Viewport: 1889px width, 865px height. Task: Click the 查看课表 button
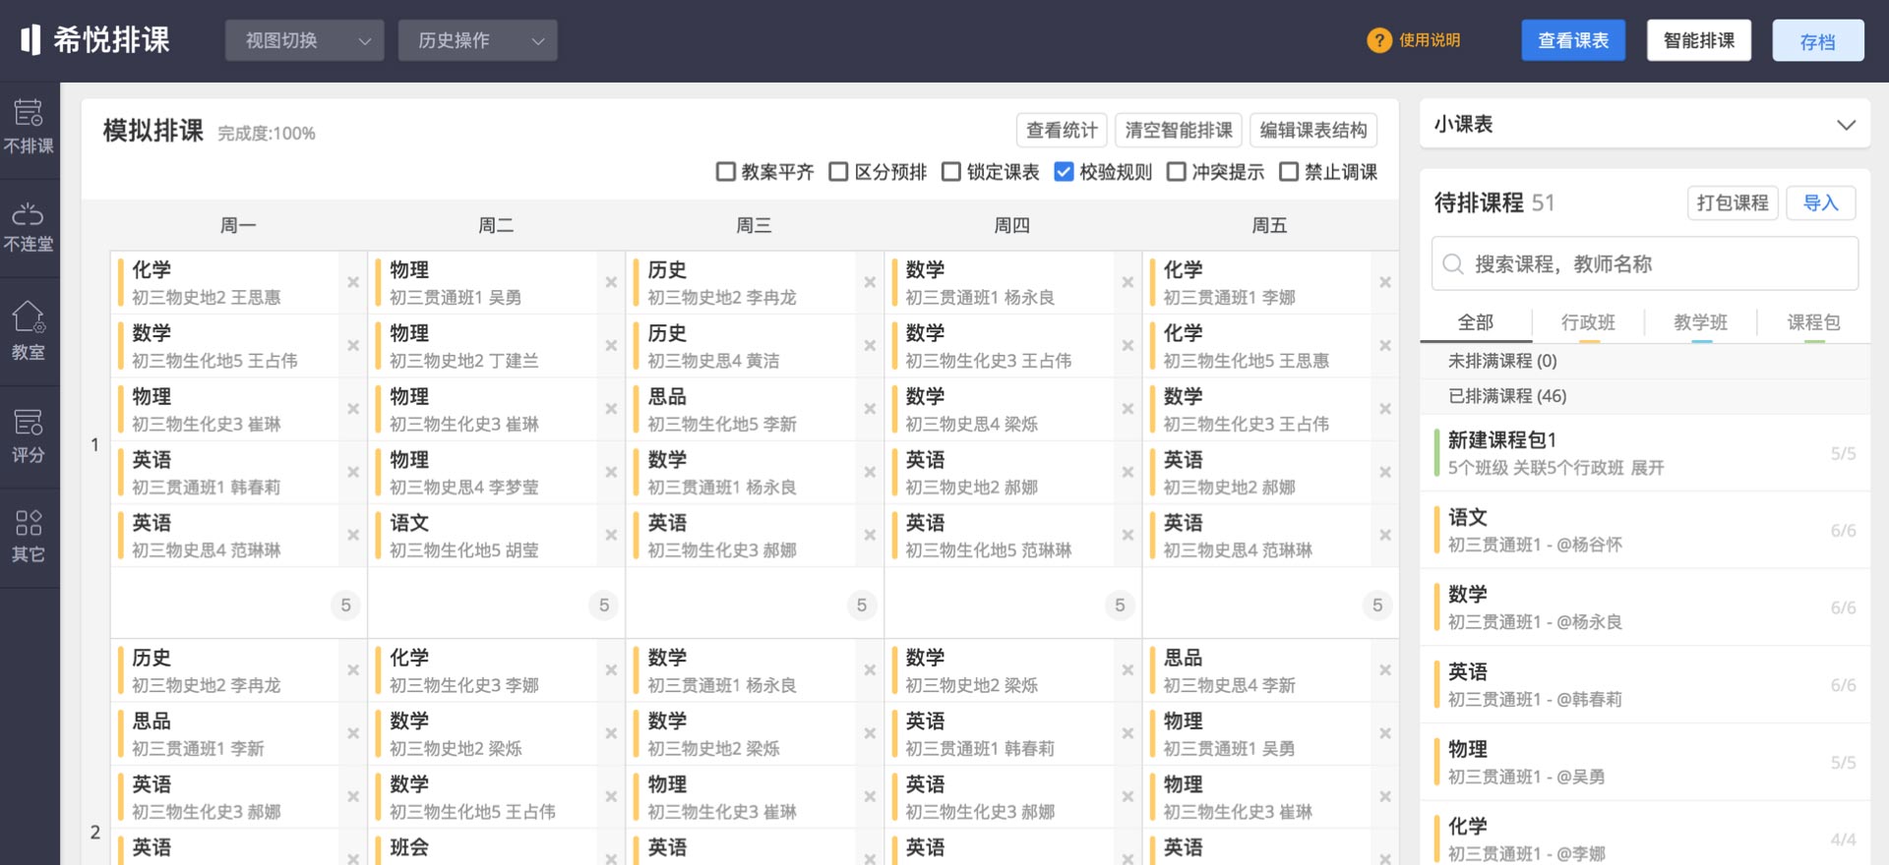coord(1572,40)
